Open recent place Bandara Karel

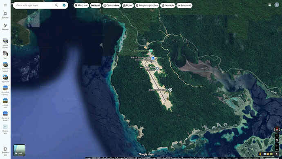point(5,116)
